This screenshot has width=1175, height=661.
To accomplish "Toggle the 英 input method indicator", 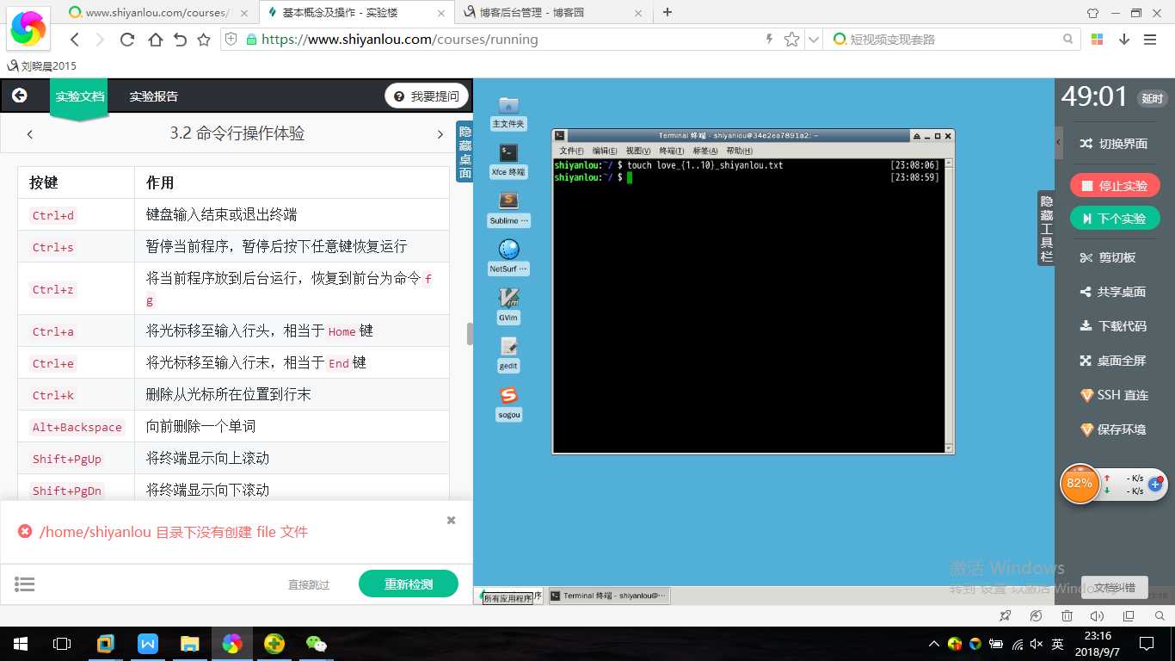I will [x=1058, y=644].
